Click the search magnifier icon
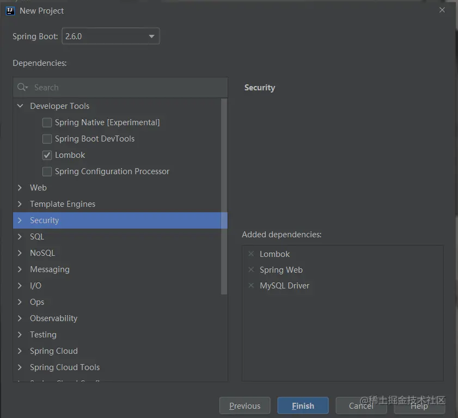The height and width of the screenshot is (418, 458). 22,87
